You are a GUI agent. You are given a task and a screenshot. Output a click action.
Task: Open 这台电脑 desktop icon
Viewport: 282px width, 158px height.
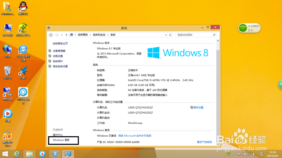[8, 30]
